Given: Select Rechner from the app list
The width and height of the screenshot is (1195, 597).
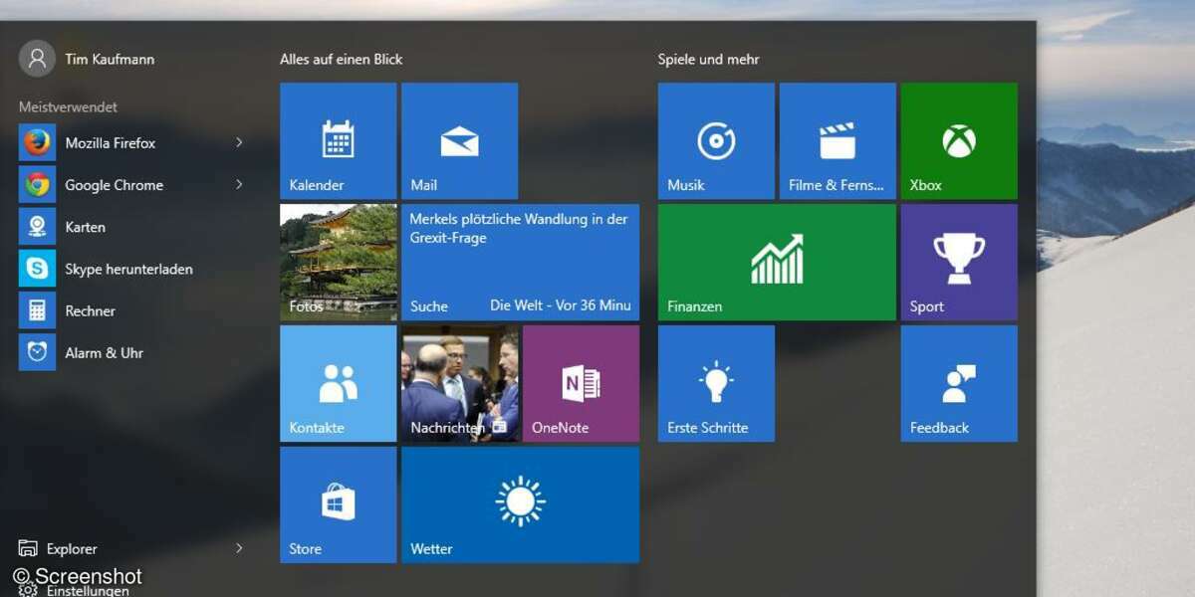Looking at the screenshot, I should pos(90,311).
